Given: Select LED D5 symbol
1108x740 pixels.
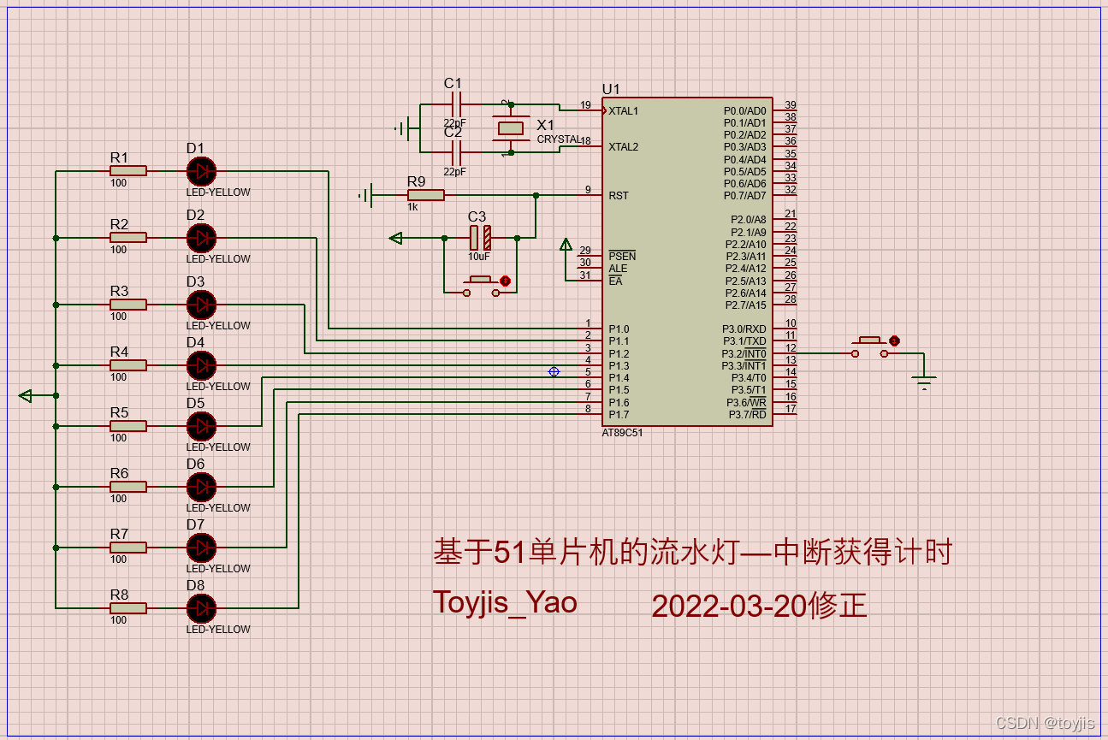Looking at the screenshot, I should coord(201,426).
